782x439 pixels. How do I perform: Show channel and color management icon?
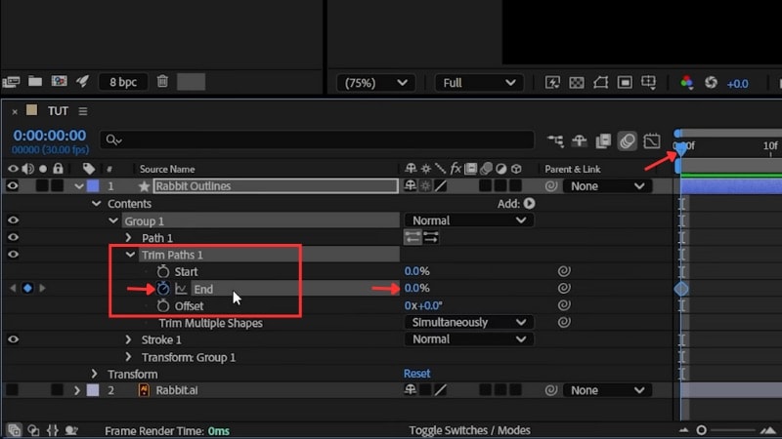[x=687, y=83]
